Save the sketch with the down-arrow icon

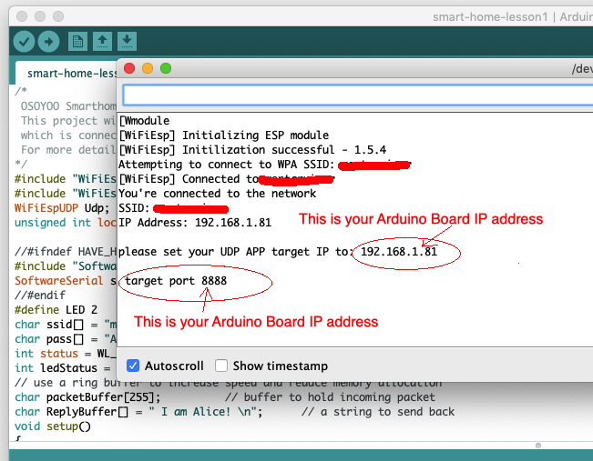[127, 42]
